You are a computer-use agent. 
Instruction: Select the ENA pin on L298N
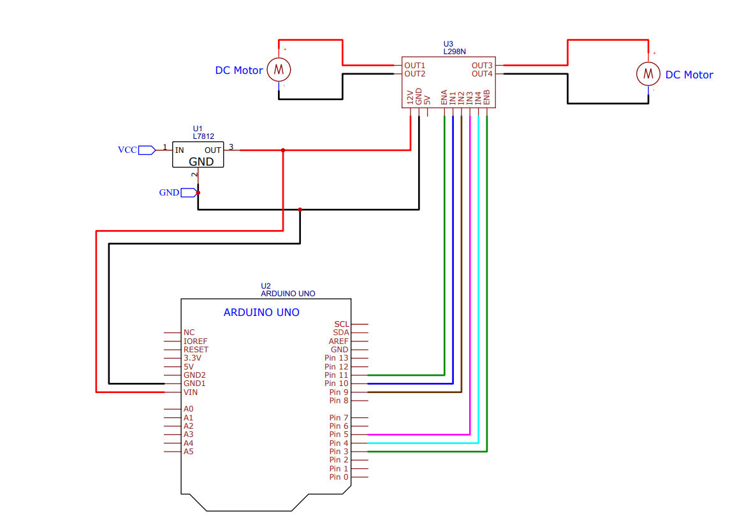pos(444,96)
